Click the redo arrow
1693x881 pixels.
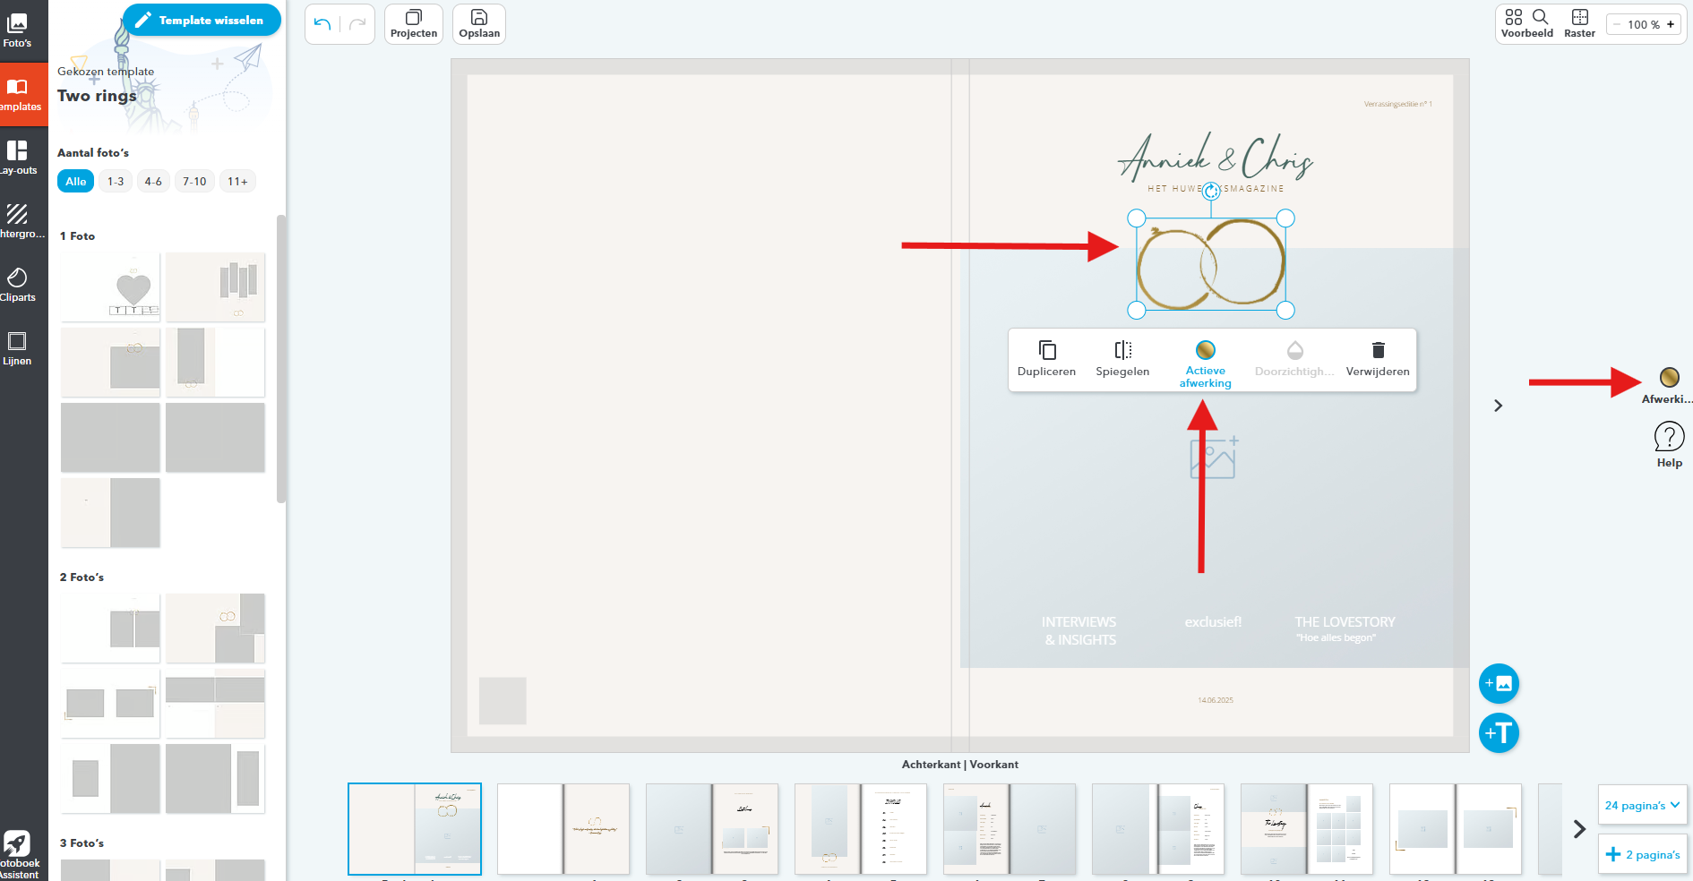(357, 24)
